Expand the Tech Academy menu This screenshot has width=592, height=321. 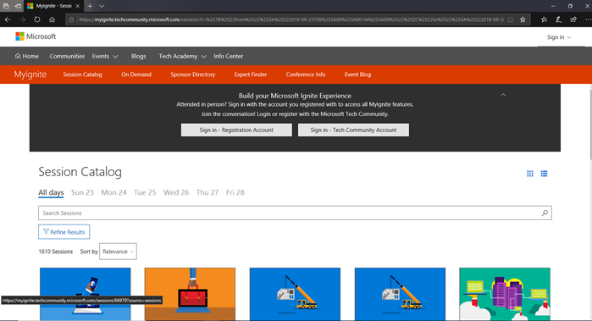pos(182,56)
